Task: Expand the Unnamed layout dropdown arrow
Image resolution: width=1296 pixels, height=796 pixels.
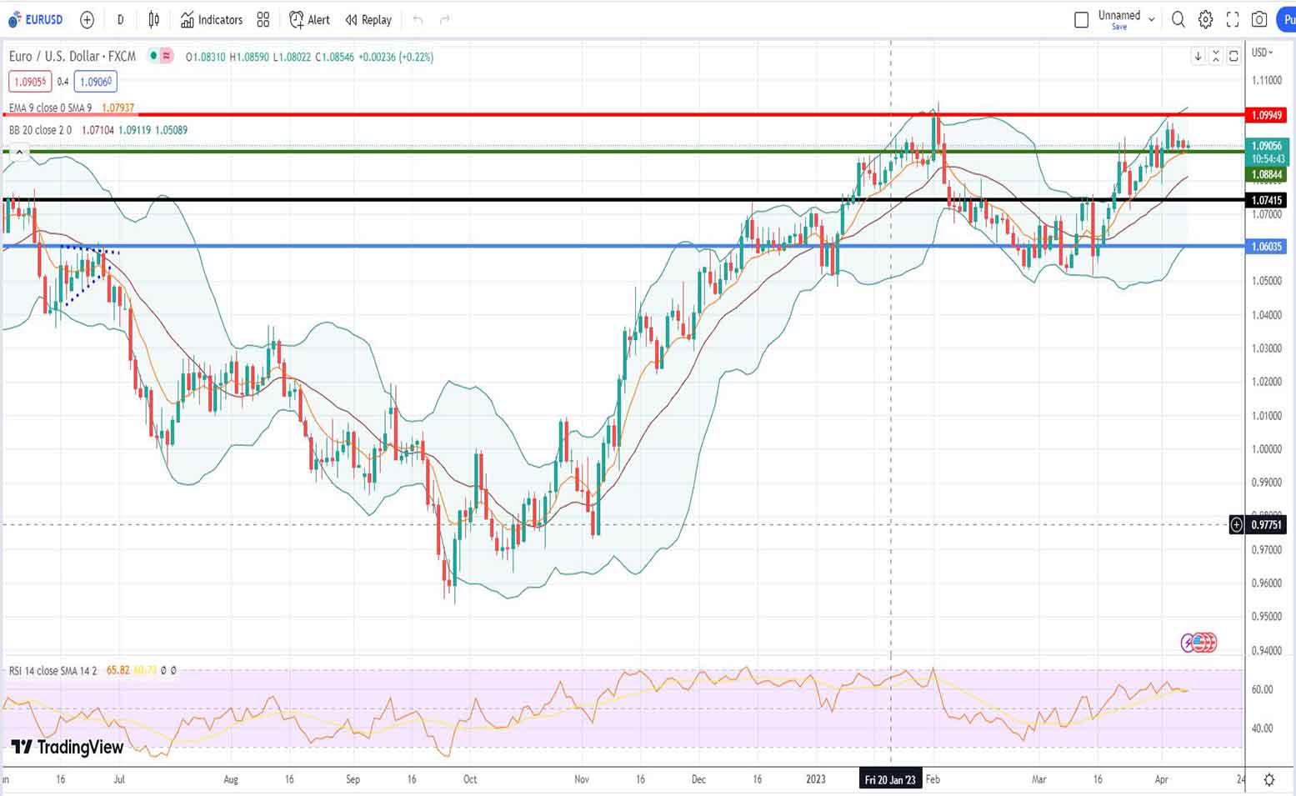Action: click(1152, 18)
